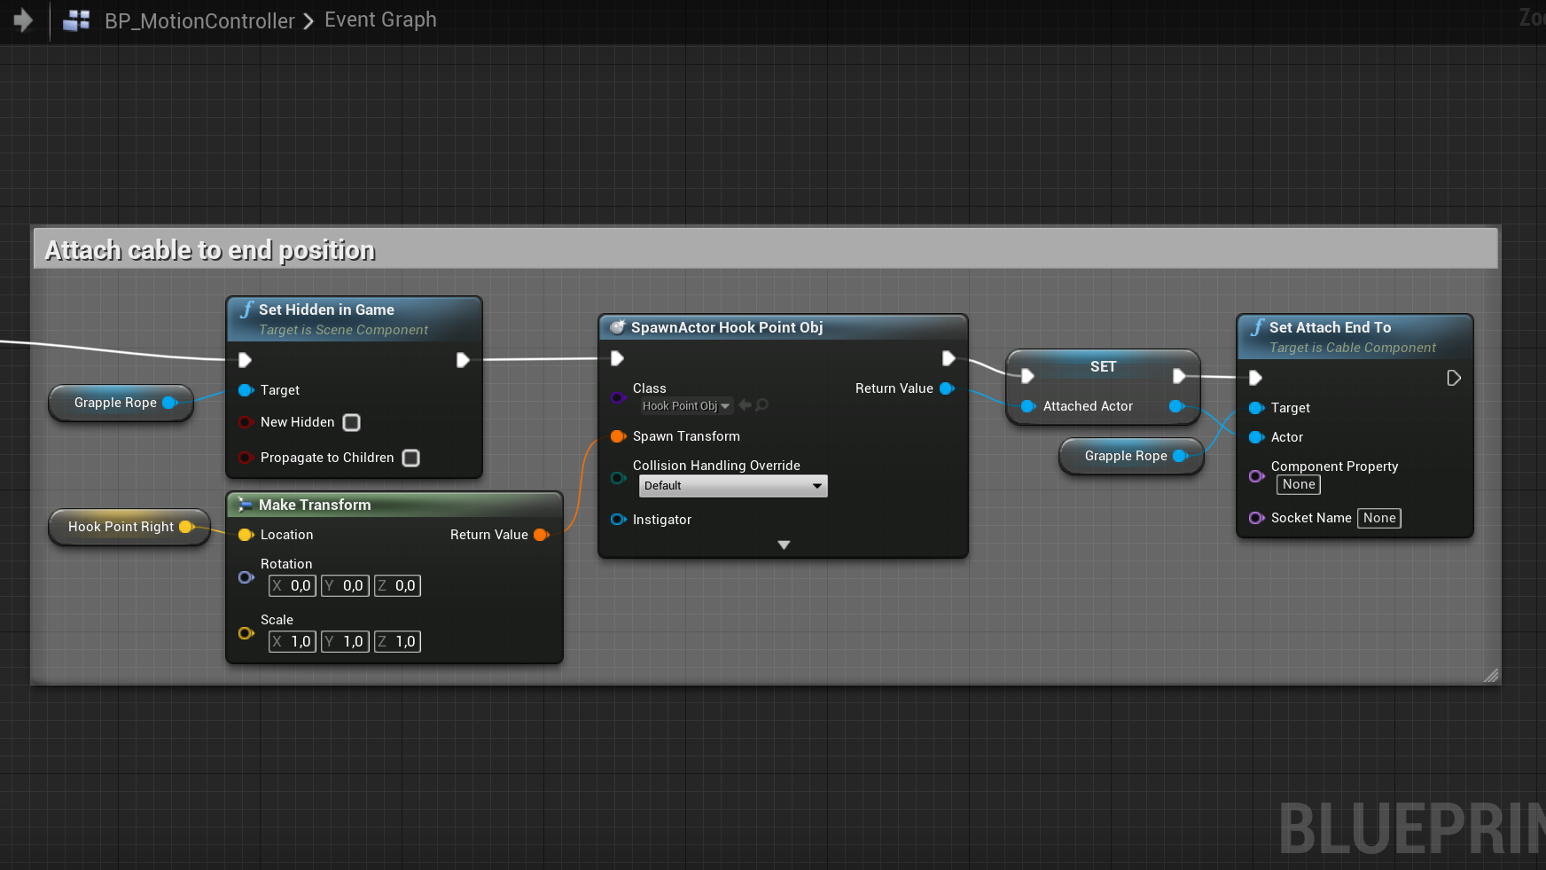Screen dimensions: 1546x870
Task: Click the Socket Name None field
Action: (x=1379, y=518)
